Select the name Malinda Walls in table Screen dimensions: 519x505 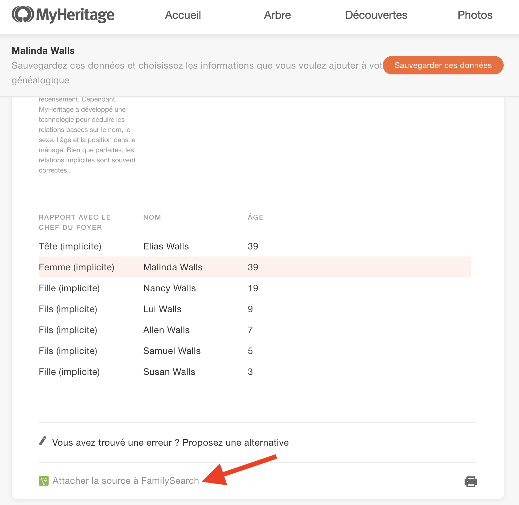(x=173, y=267)
